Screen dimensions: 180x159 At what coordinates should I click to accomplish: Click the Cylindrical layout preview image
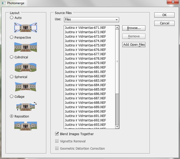click(25, 67)
